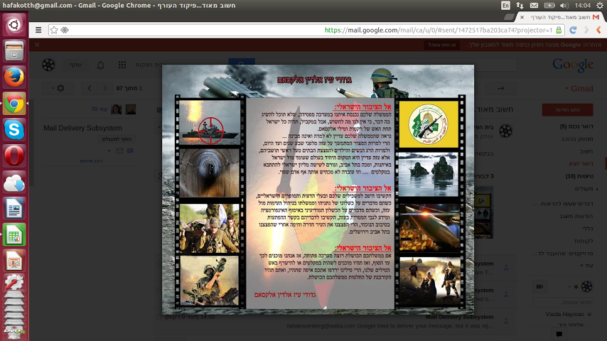The image size is (607, 341).
Task: Click the SSL padlock icon
Action: [559, 30]
